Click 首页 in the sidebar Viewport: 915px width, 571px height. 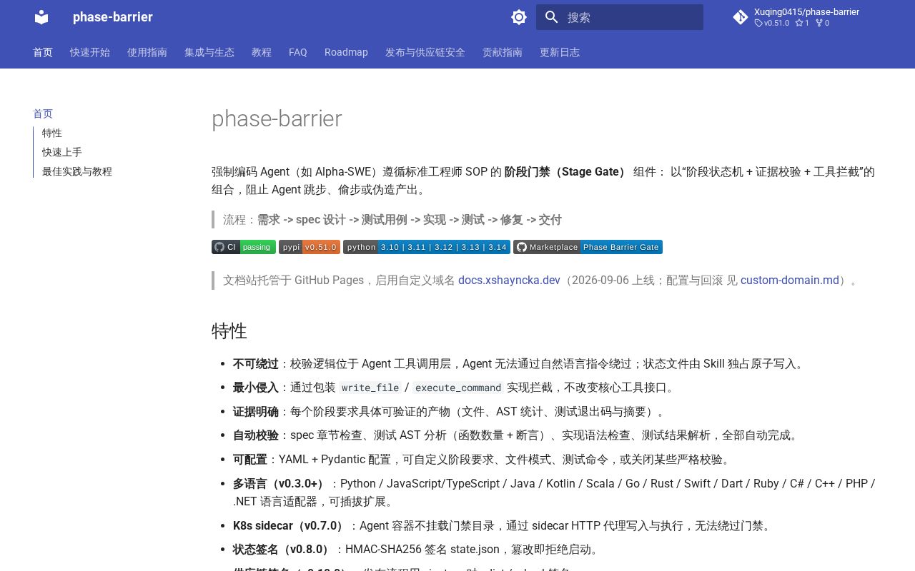43,113
